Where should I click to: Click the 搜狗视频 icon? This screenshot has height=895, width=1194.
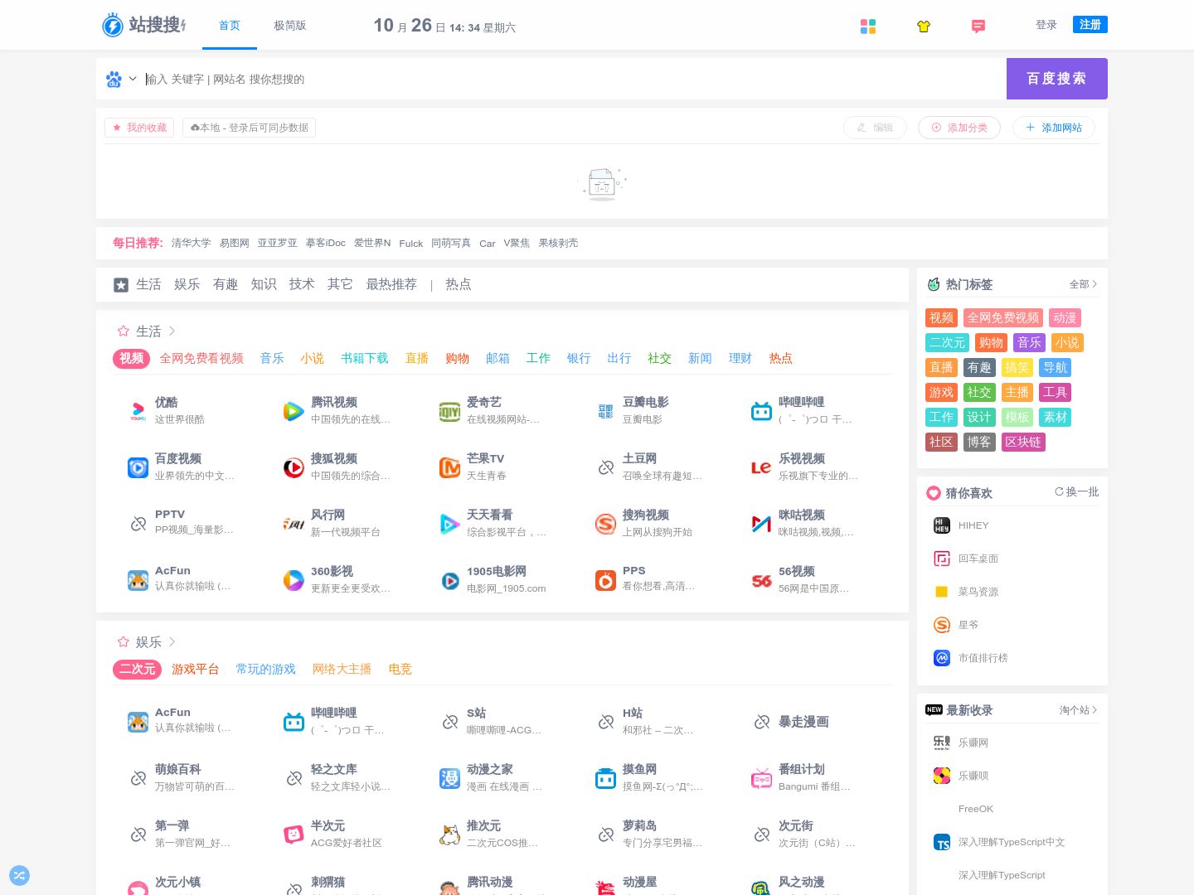pyautogui.click(x=605, y=524)
